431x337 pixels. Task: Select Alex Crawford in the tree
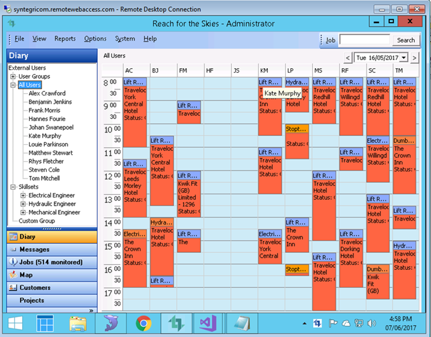[x=47, y=94]
